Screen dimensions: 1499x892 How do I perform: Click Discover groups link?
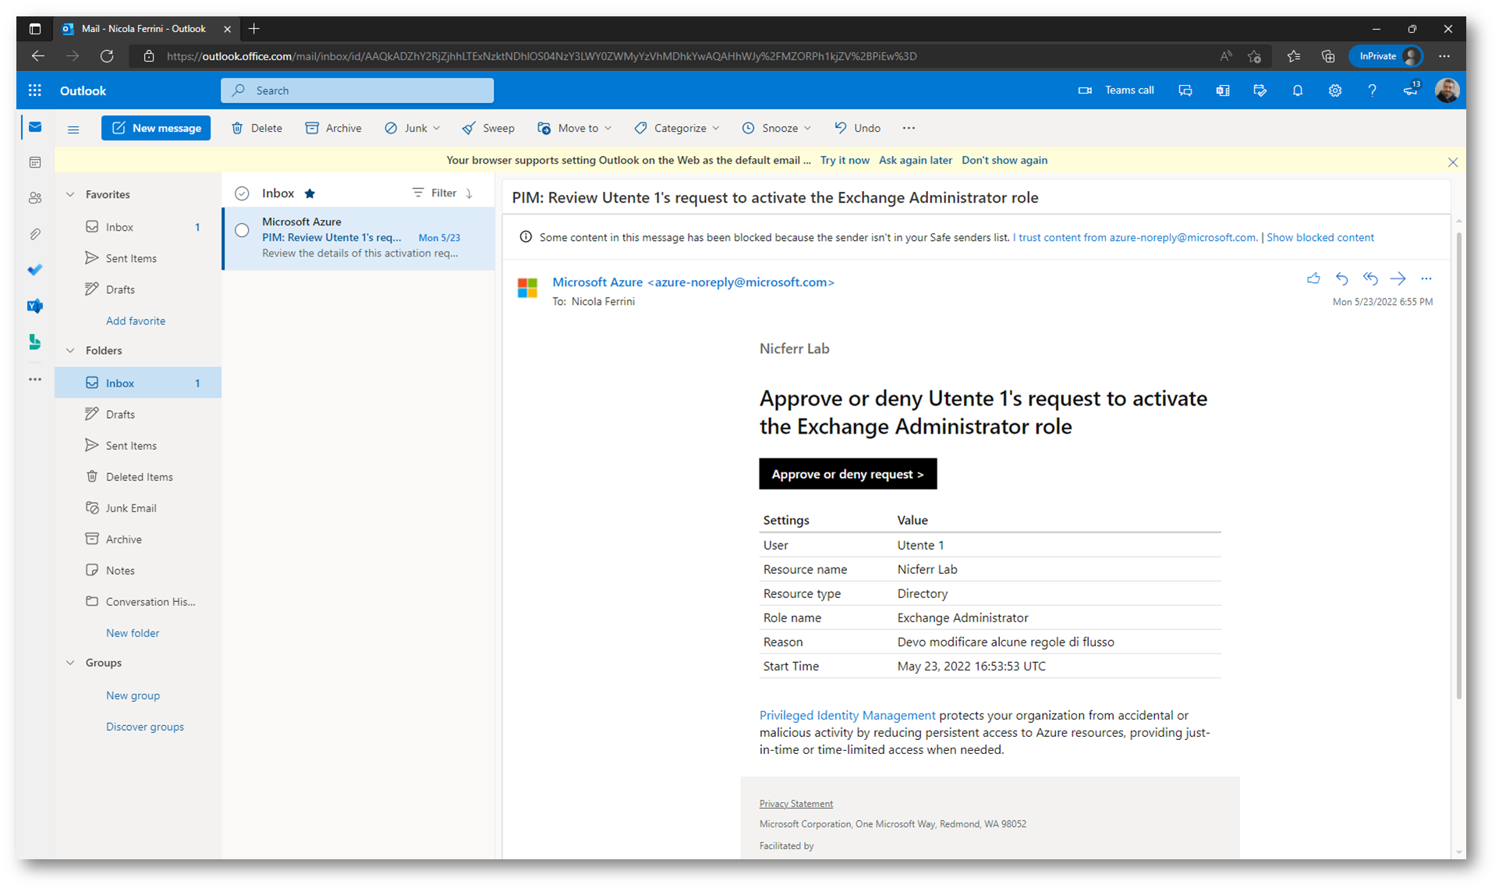coord(145,727)
